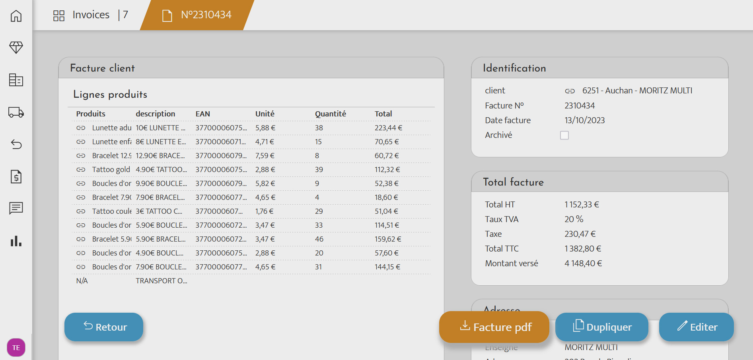The width and height of the screenshot is (753, 360).
Task: Click the Taux TVA value 20 %
Action: click(x=574, y=219)
